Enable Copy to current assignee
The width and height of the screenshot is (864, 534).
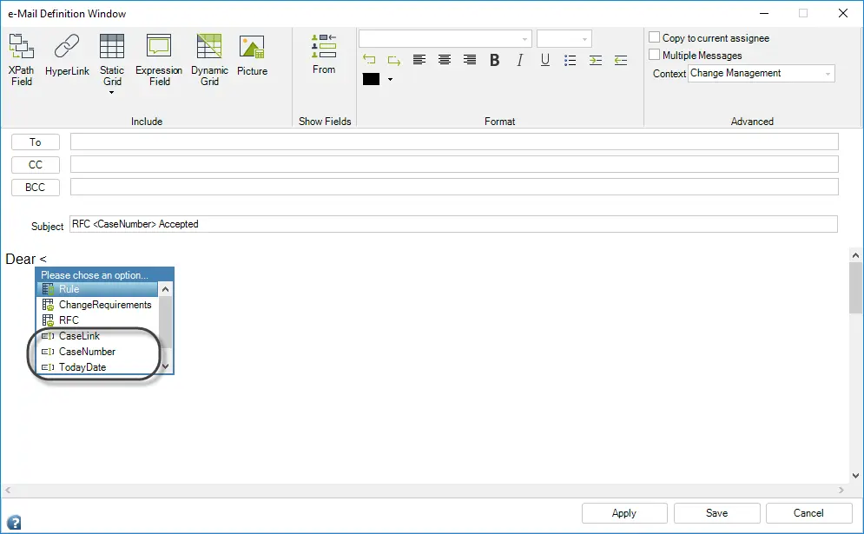click(654, 37)
